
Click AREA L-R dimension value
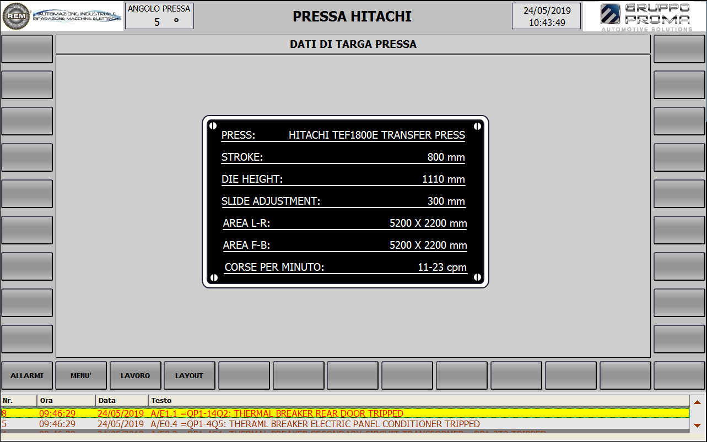coord(428,223)
